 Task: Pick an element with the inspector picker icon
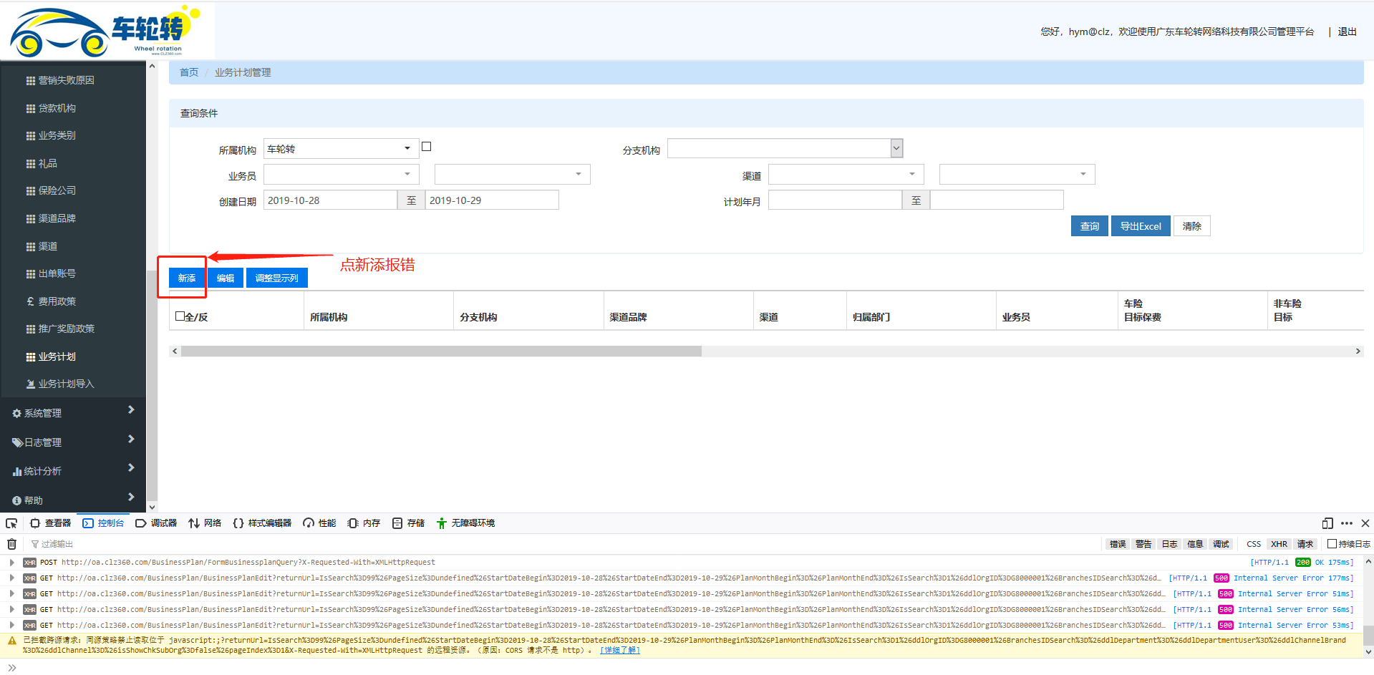tap(11, 523)
